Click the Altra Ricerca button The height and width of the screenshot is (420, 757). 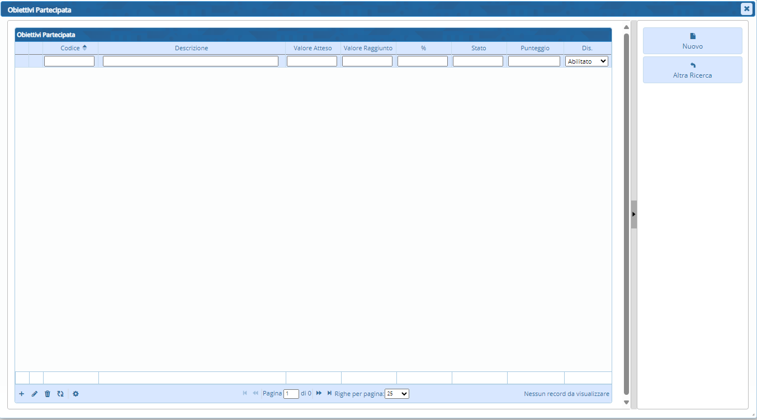[x=692, y=70]
